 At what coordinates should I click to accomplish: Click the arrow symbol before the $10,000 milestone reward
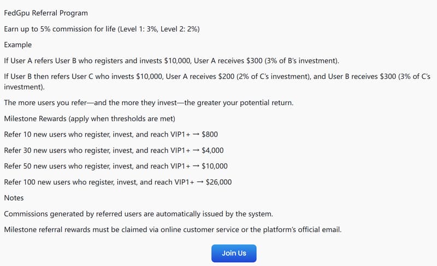[x=196, y=166]
